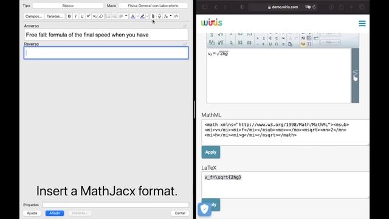Click the Ayuda help button
This screenshot has height=219, width=389.
tap(32, 213)
